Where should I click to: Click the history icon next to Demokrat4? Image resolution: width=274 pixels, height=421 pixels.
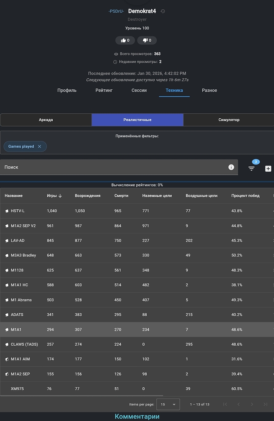click(163, 11)
